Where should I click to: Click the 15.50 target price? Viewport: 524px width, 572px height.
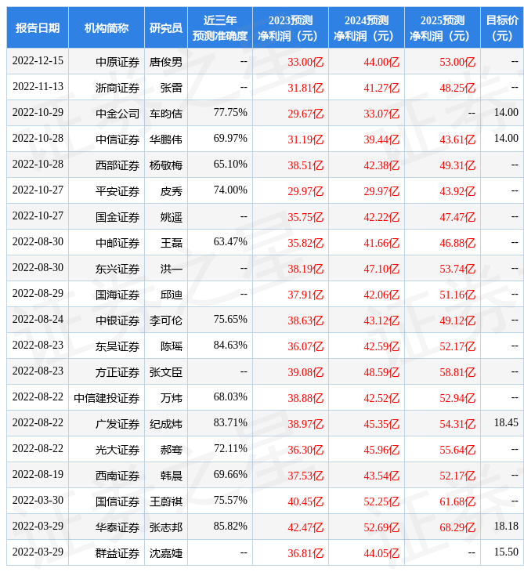(x=506, y=552)
